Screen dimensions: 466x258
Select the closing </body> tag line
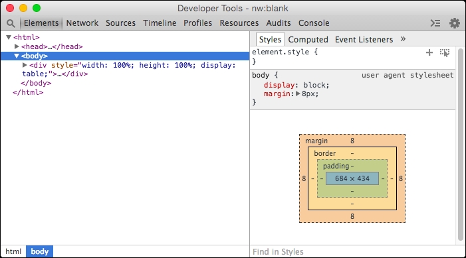tap(36, 84)
